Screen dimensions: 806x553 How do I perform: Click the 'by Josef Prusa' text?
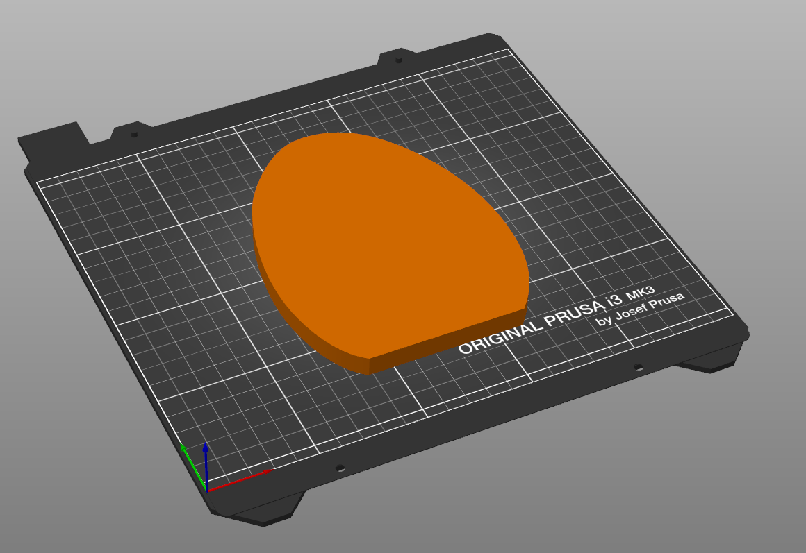641,309
